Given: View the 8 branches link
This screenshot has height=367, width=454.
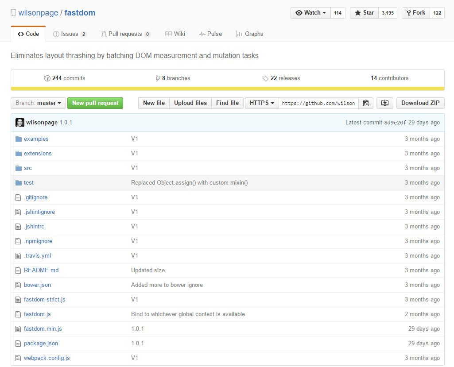Looking at the screenshot, I should (173, 78).
